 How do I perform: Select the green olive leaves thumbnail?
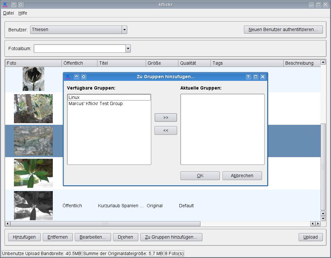click(33, 173)
